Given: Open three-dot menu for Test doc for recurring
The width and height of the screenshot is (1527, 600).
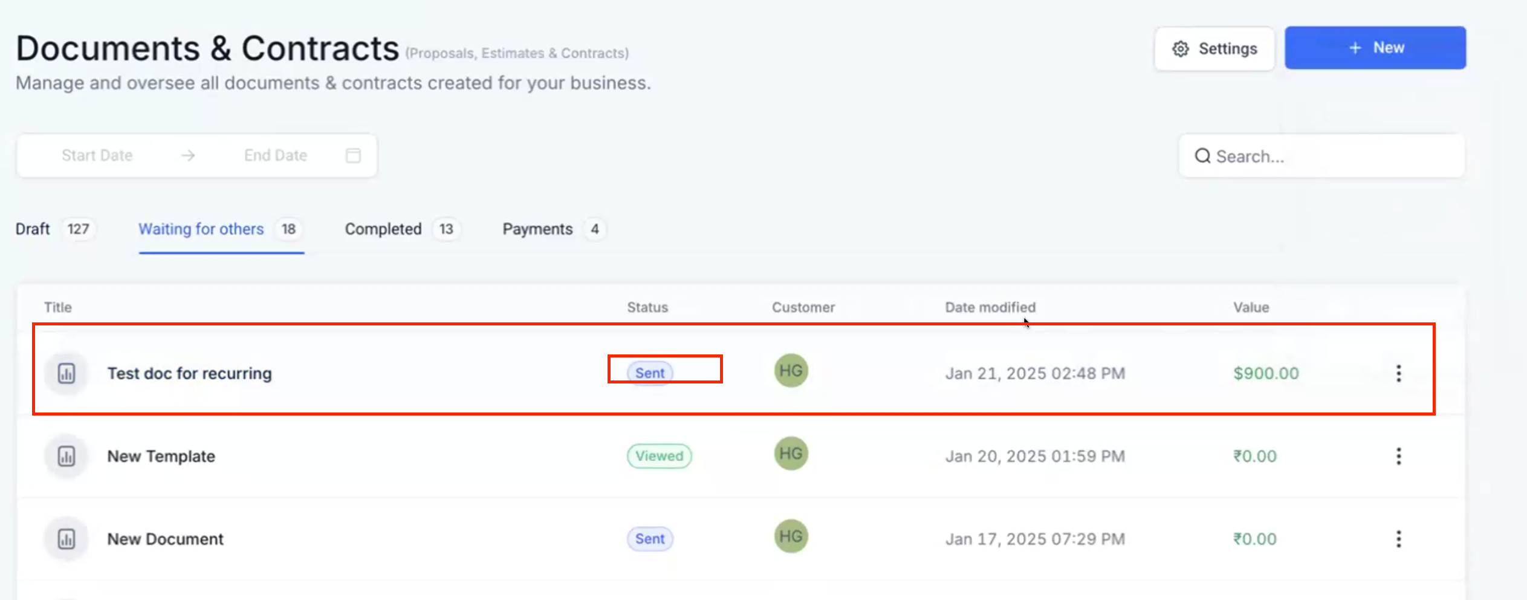Looking at the screenshot, I should pos(1398,373).
